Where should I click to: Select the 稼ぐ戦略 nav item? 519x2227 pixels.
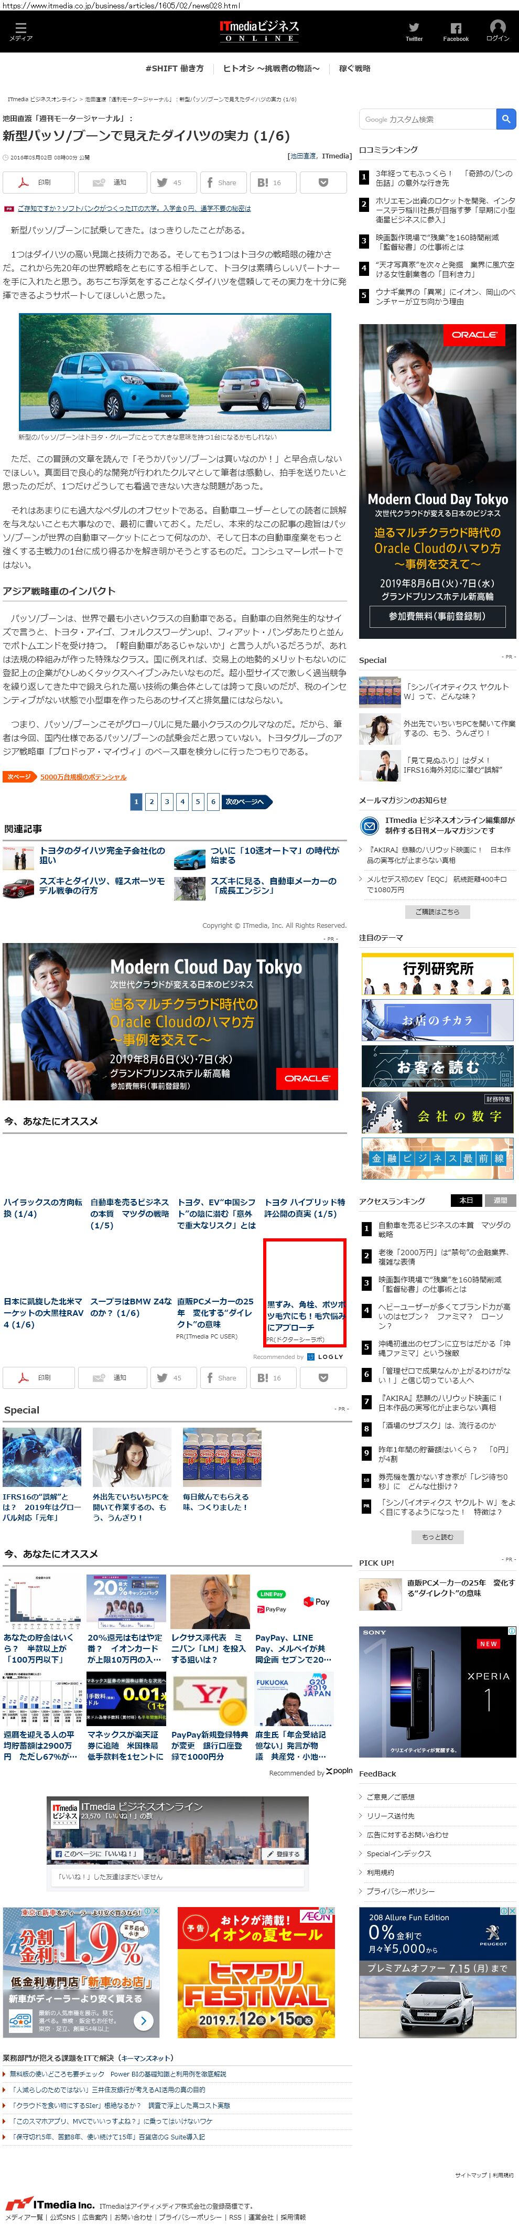[355, 68]
